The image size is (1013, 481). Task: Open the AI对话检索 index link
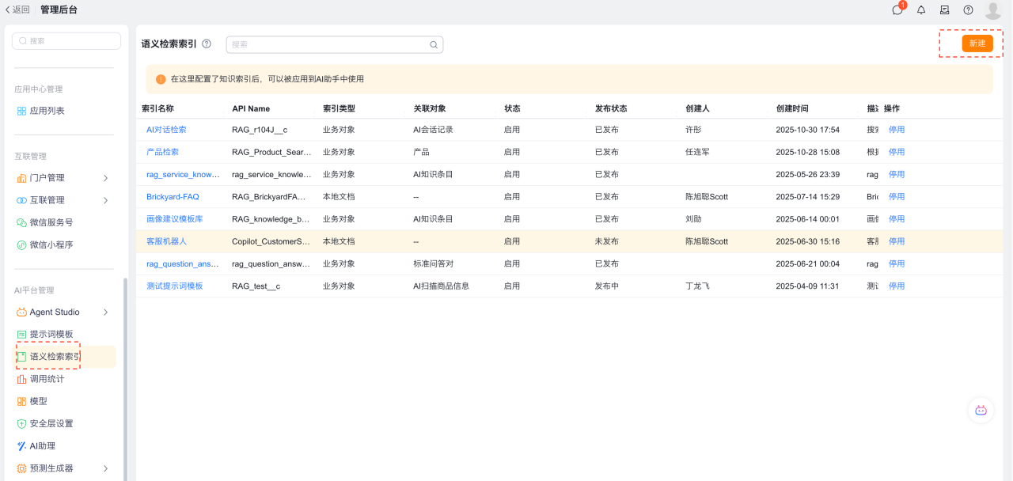(166, 130)
